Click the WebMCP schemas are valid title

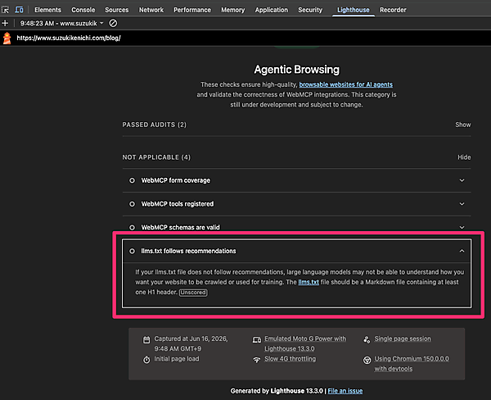[x=180, y=227]
